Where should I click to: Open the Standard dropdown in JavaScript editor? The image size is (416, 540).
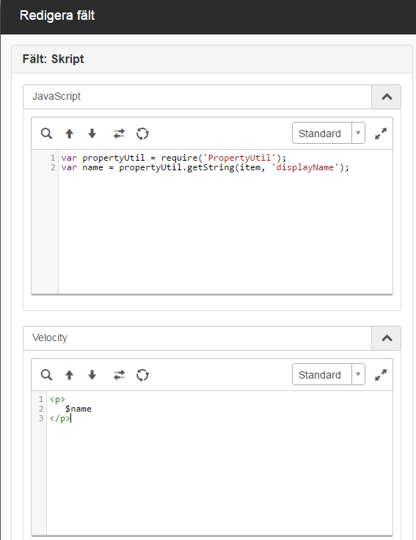pos(329,133)
